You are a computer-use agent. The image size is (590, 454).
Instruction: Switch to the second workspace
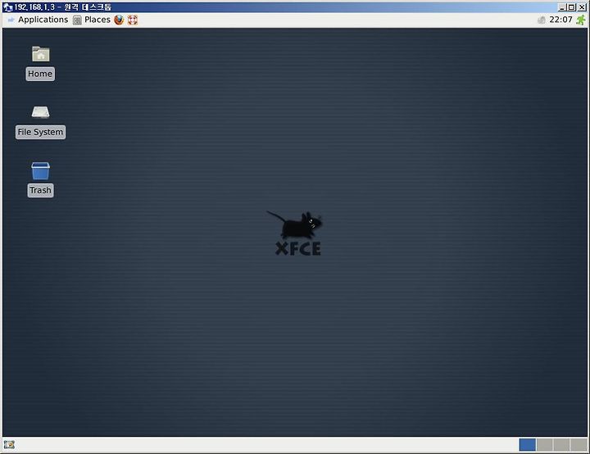pos(544,445)
